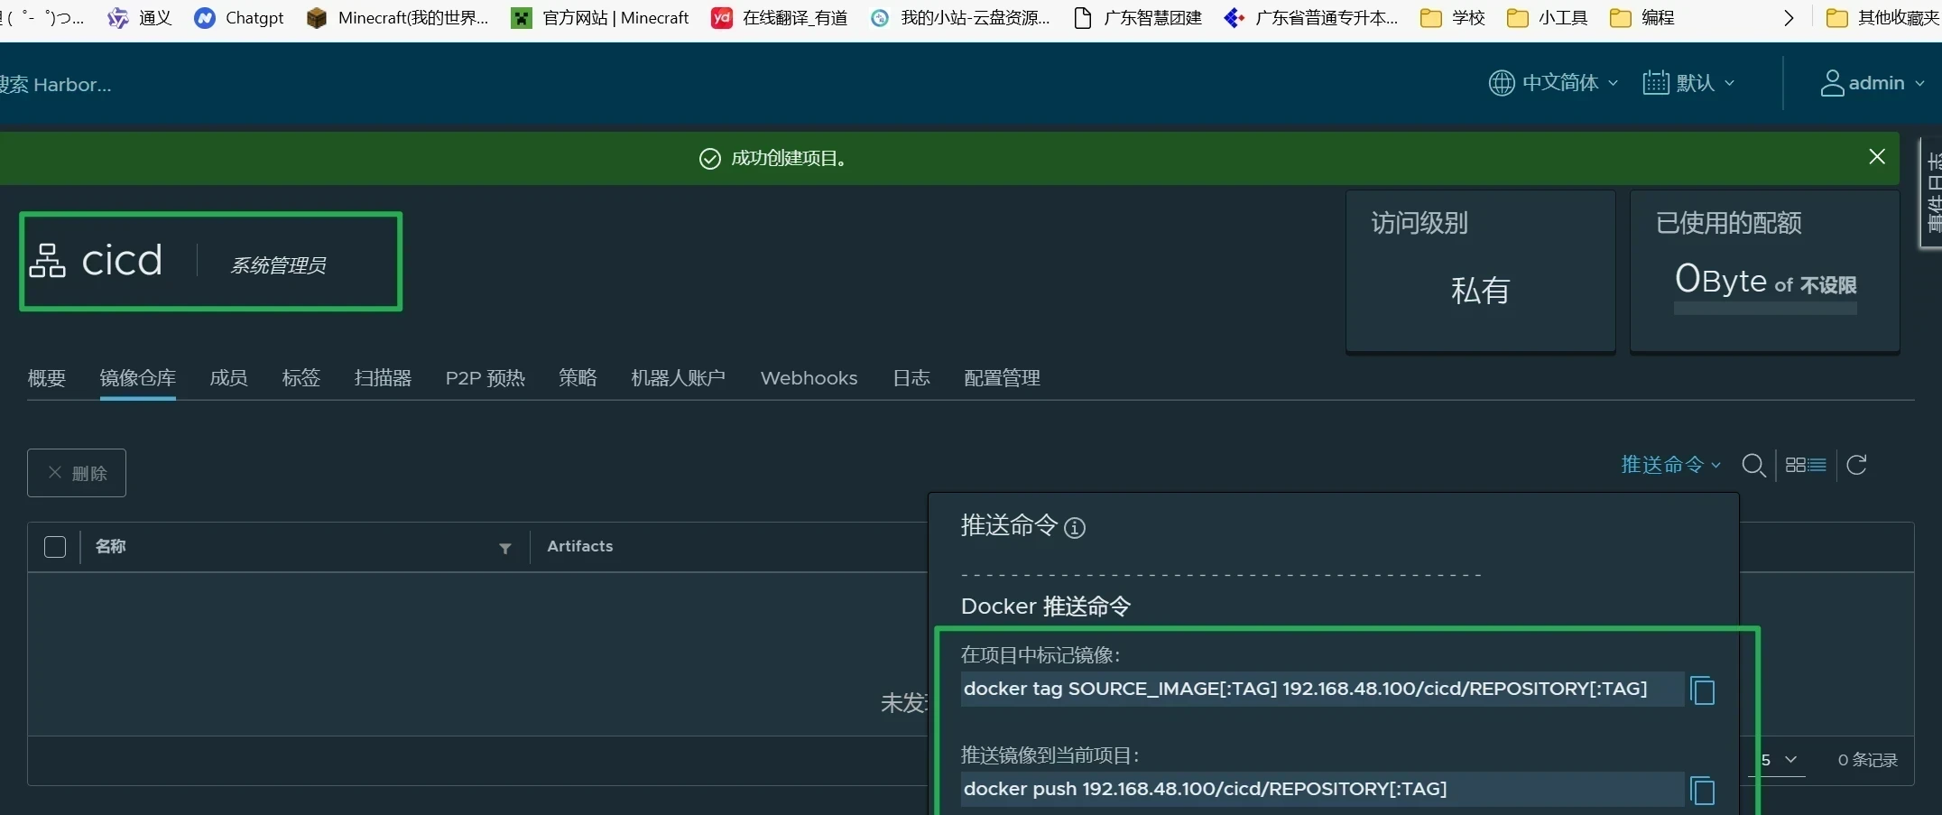
Task: Switch to the 成员 tab
Action: 228,378
